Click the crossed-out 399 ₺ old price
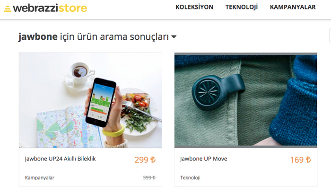The width and height of the screenshot is (331, 195). coord(149,177)
